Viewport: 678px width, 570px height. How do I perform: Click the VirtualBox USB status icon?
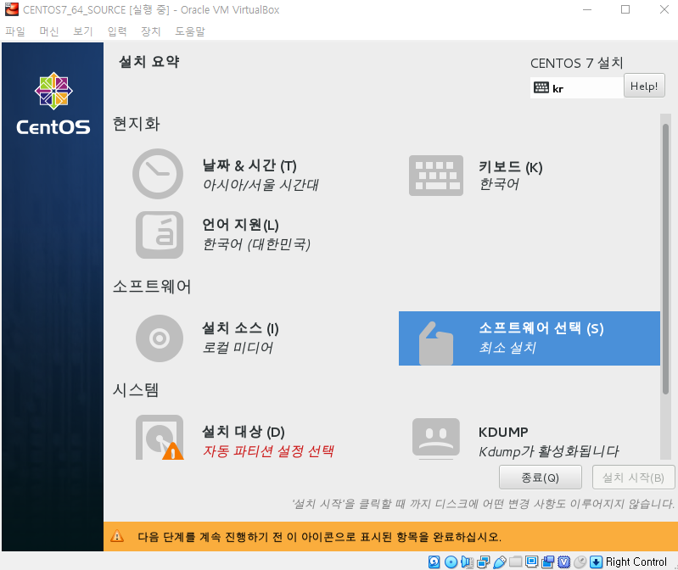(x=500, y=562)
